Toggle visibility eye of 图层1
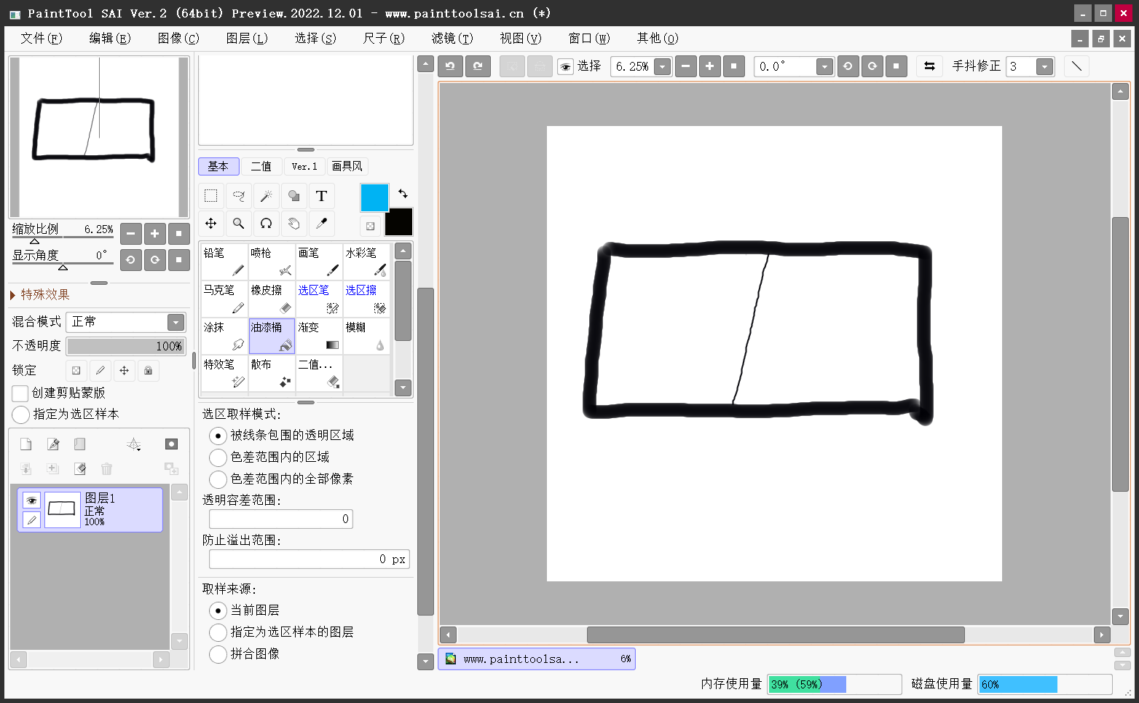Viewport: 1139px width, 703px height. pos(31,500)
